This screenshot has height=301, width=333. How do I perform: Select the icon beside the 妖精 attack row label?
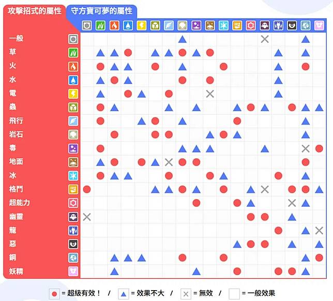coord(73,271)
